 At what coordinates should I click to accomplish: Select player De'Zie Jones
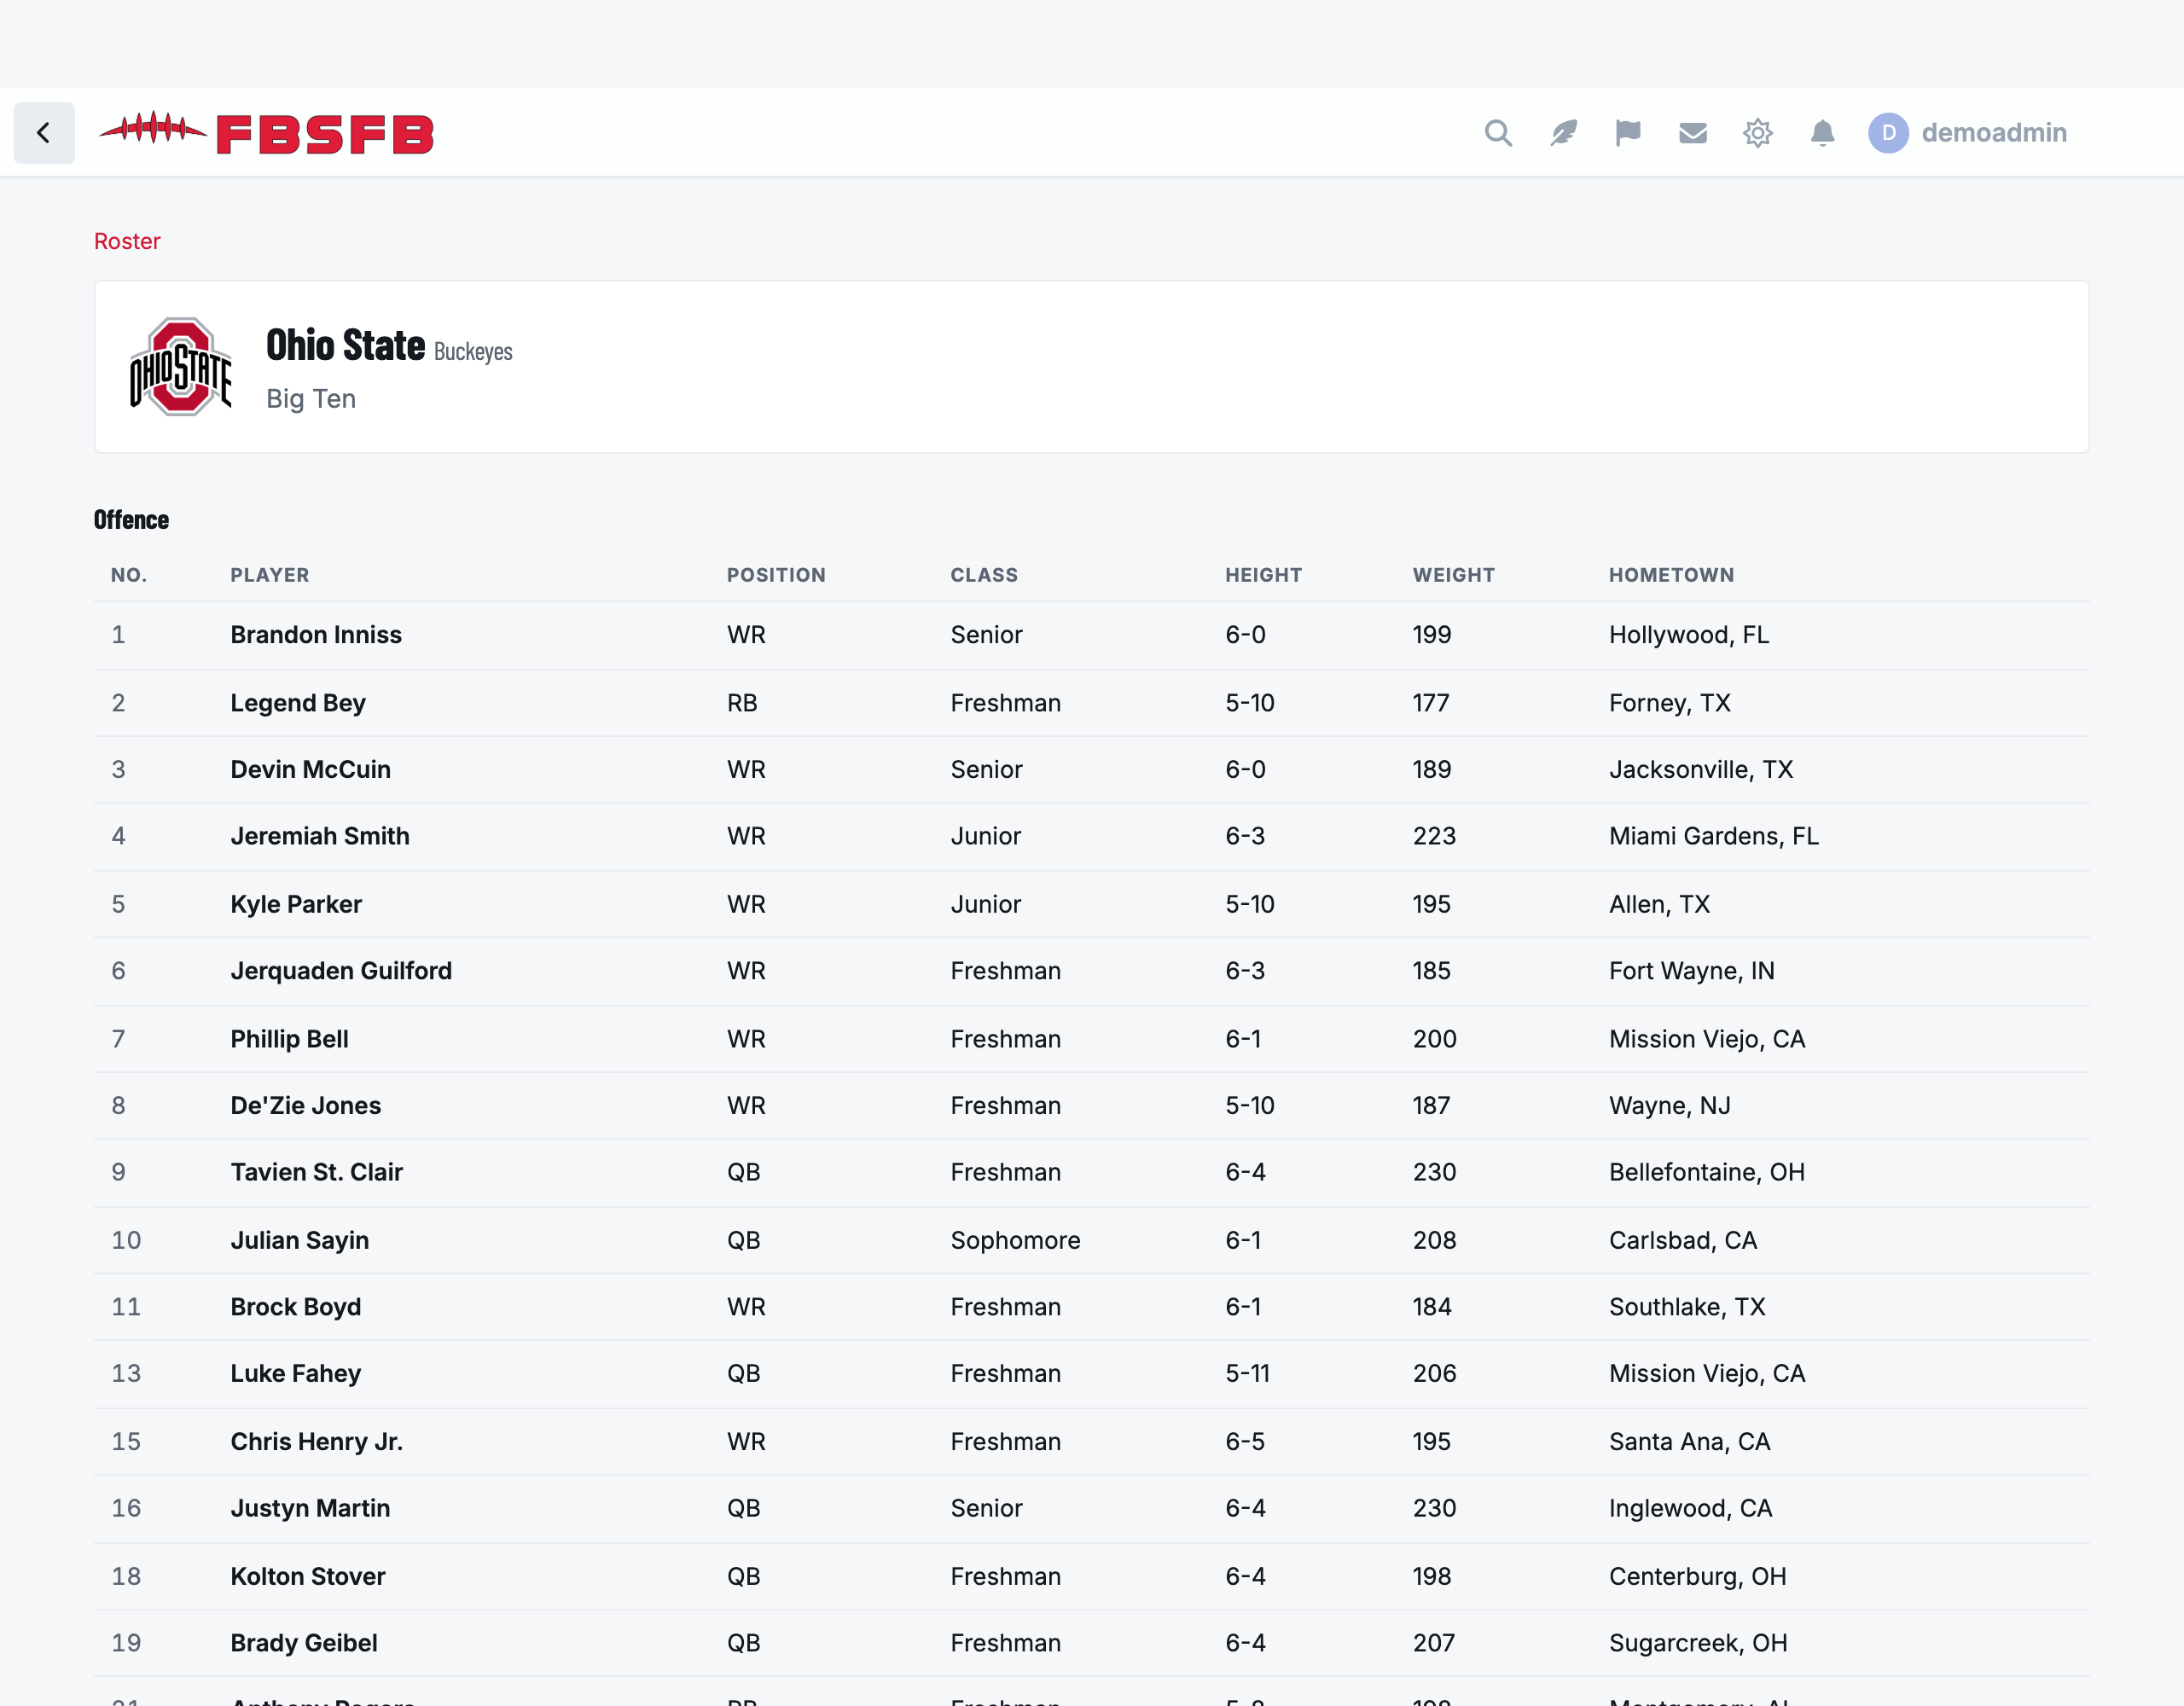pyautogui.click(x=305, y=1105)
